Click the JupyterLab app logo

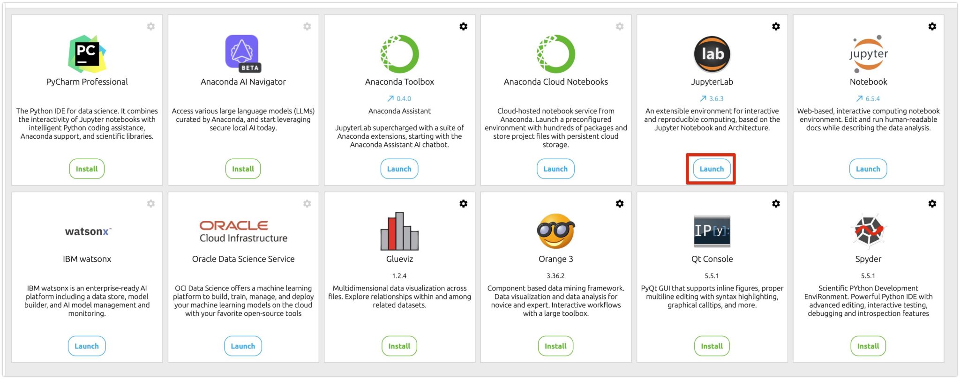[712, 54]
